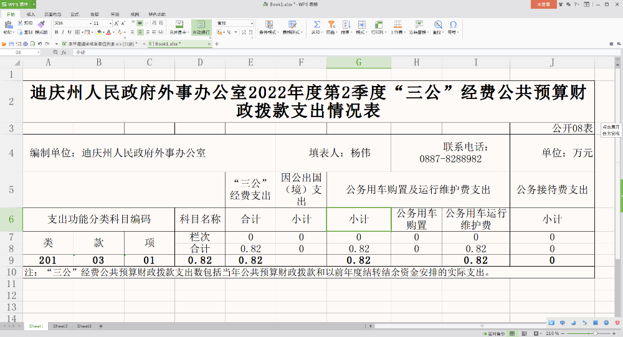Close the Book1.xlsx document tab
Viewport: 623px width, 337px height.
209,44
